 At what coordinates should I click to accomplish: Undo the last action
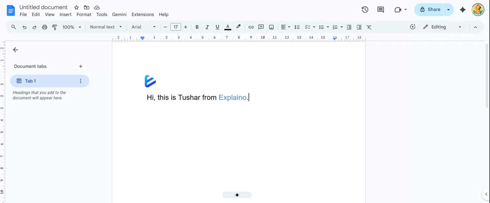point(24,27)
